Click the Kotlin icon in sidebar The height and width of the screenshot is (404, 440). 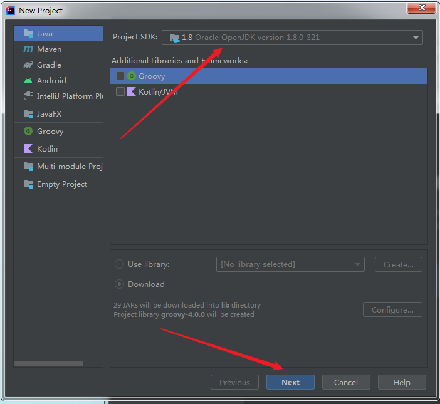click(28, 148)
